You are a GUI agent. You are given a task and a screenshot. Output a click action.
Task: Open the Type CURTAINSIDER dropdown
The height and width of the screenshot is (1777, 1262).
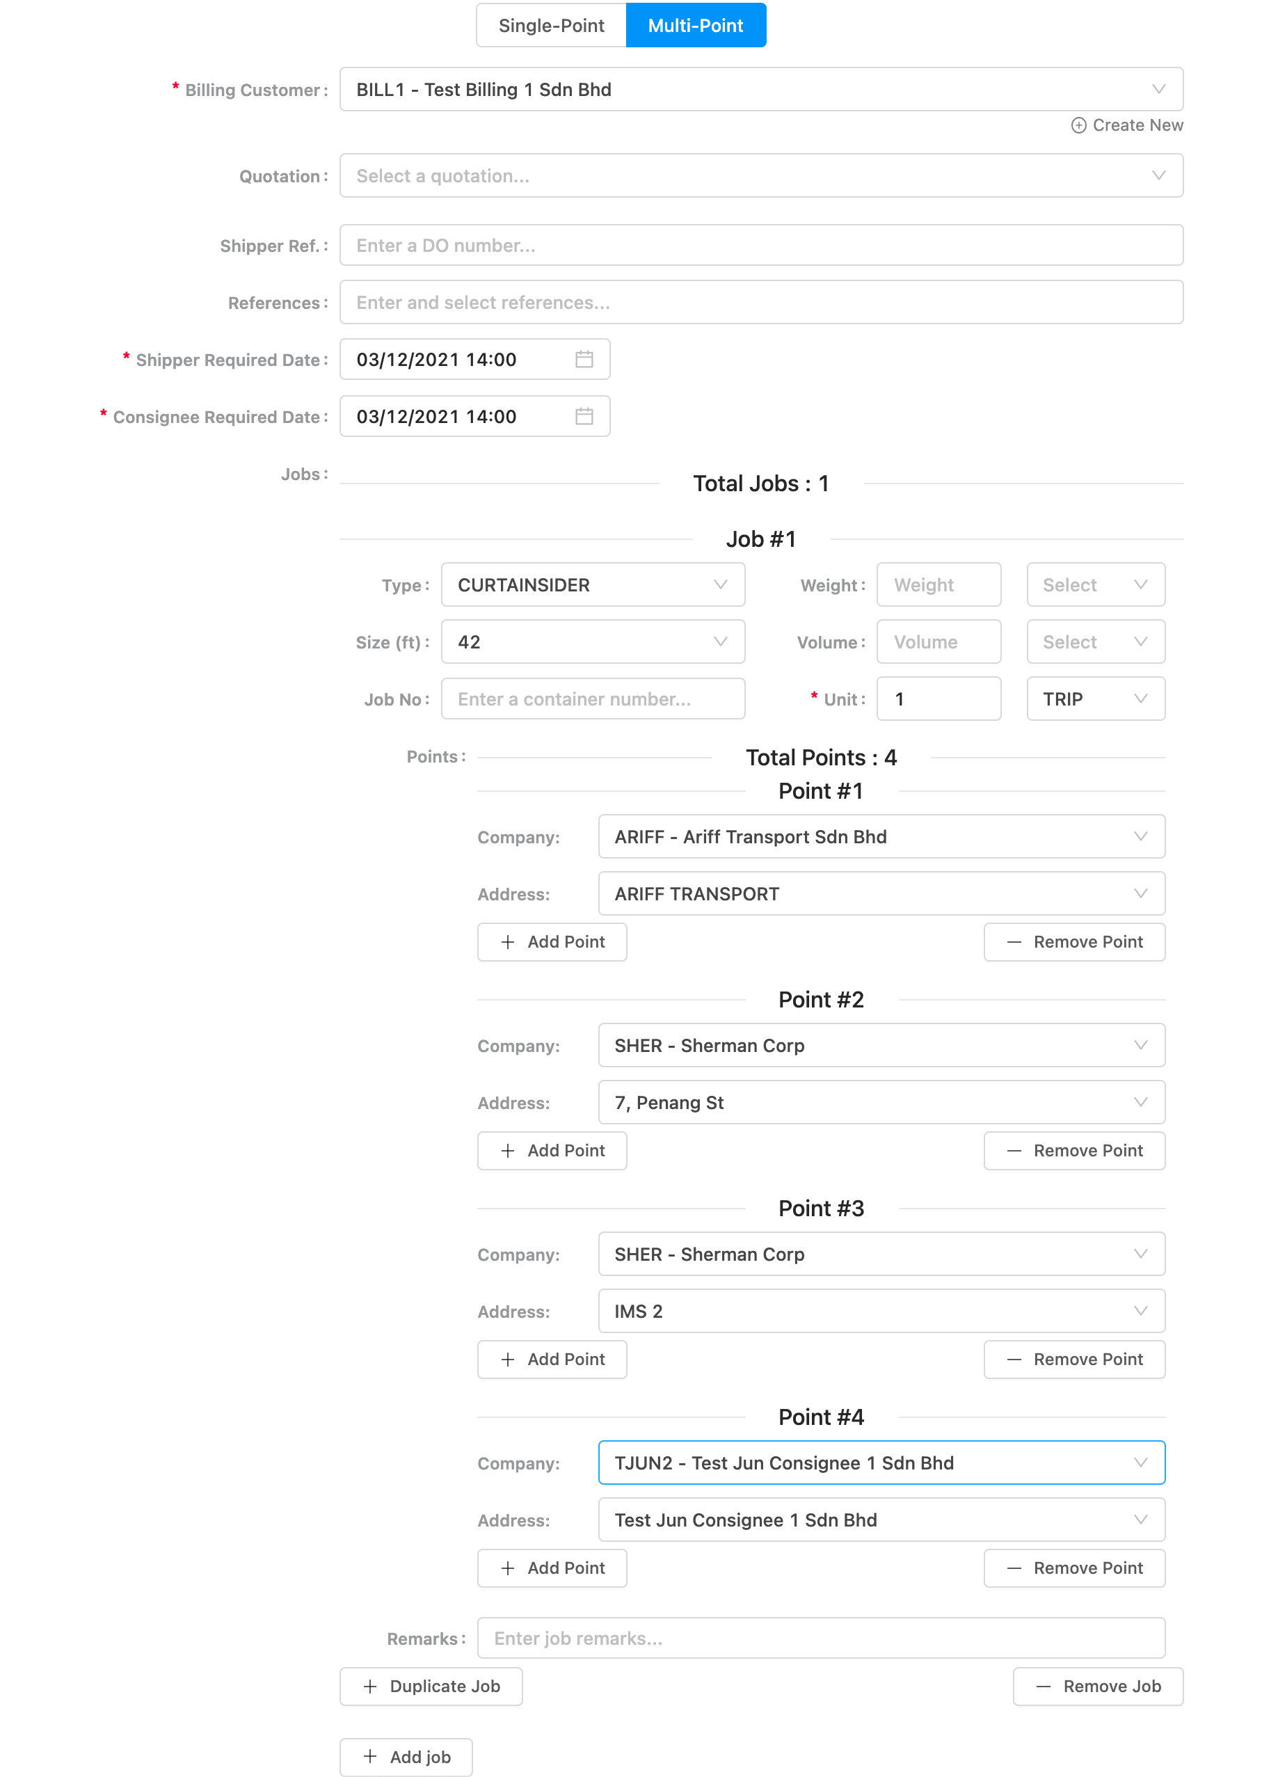pyautogui.click(x=593, y=585)
